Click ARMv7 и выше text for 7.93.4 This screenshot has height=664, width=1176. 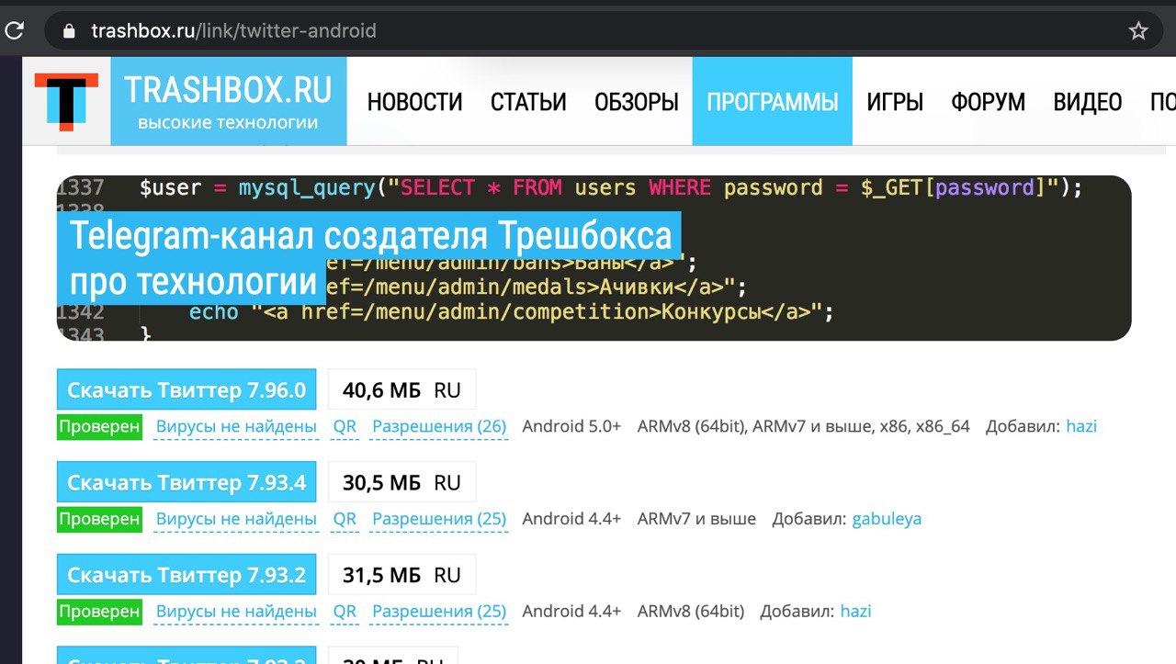pos(696,519)
